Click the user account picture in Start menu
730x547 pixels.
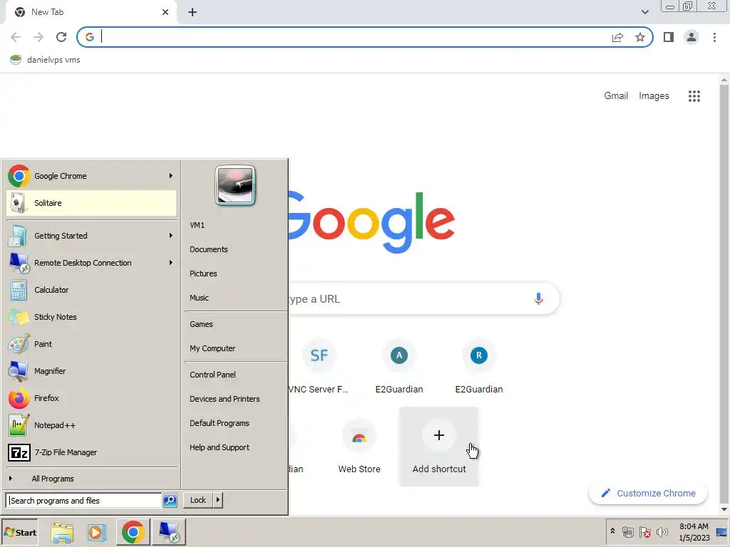pyautogui.click(x=235, y=185)
